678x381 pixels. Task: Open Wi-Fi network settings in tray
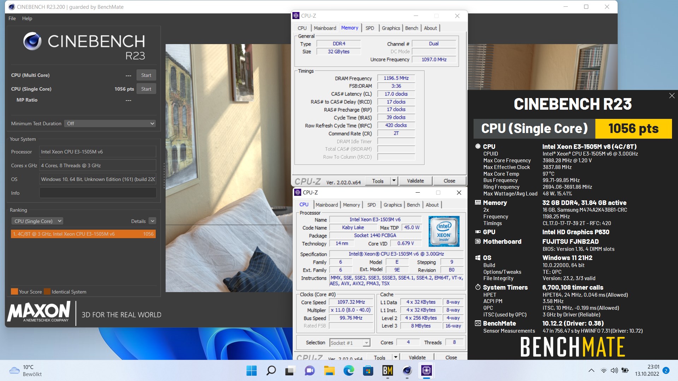tap(604, 370)
